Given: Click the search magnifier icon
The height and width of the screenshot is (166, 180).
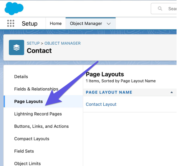Looking at the screenshot, I should click(160, 9).
